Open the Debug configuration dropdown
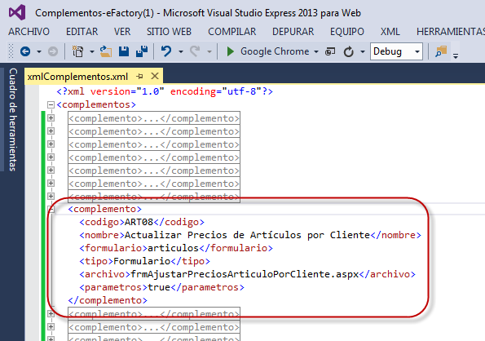Image resolution: width=485 pixels, height=341 pixels. [417, 51]
